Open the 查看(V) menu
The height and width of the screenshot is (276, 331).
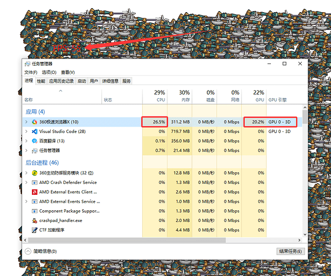[x=68, y=72]
